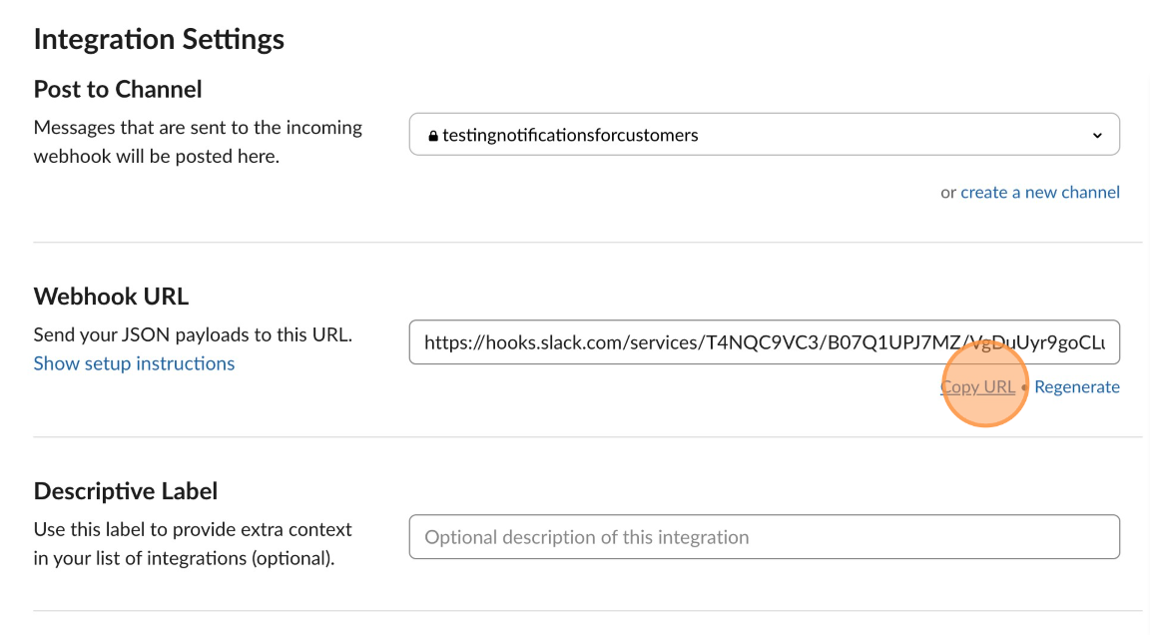Click the lock icon beside testingnotificationsforcustomers
This screenshot has height=635, width=1150.
click(433, 136)
